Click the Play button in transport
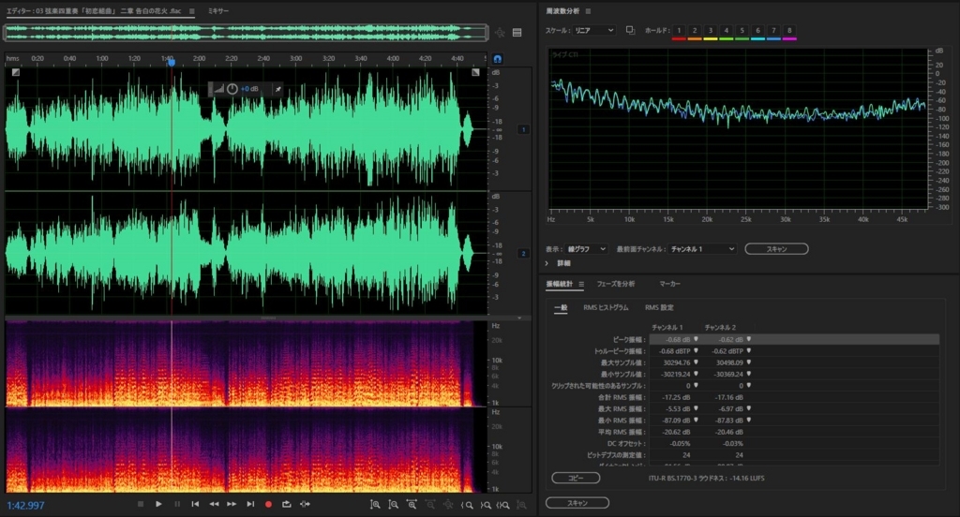The image size is (960, 517). (x=158, y=504)
